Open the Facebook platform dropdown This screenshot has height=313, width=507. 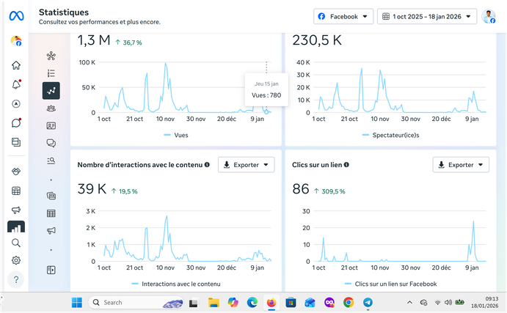tap(343, 16)
